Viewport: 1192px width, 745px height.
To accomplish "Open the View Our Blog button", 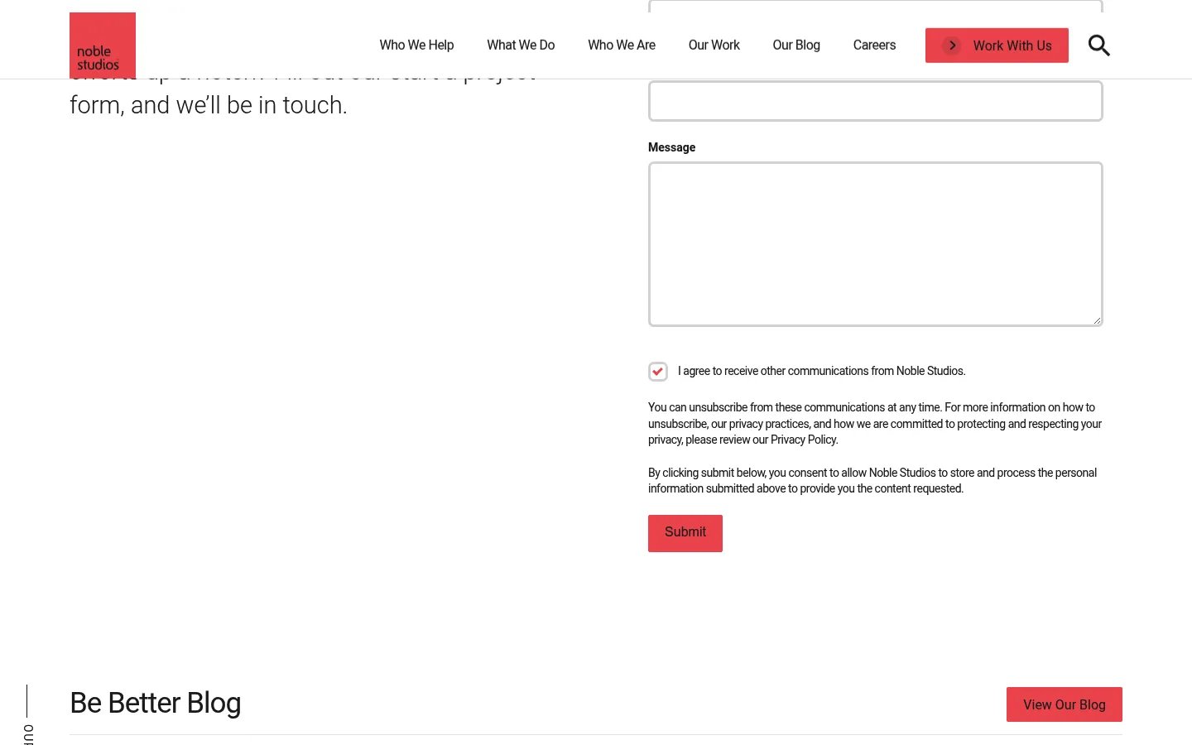I will pyautogui.click(x=1064, y=704).
